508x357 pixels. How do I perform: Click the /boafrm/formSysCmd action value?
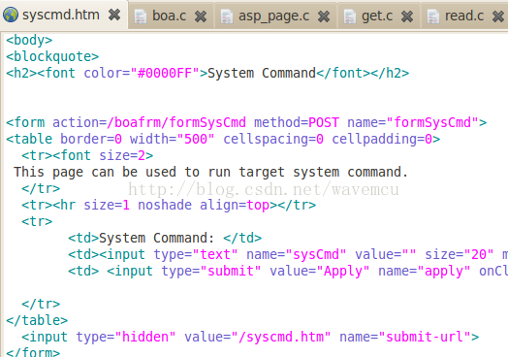[176, 123]
